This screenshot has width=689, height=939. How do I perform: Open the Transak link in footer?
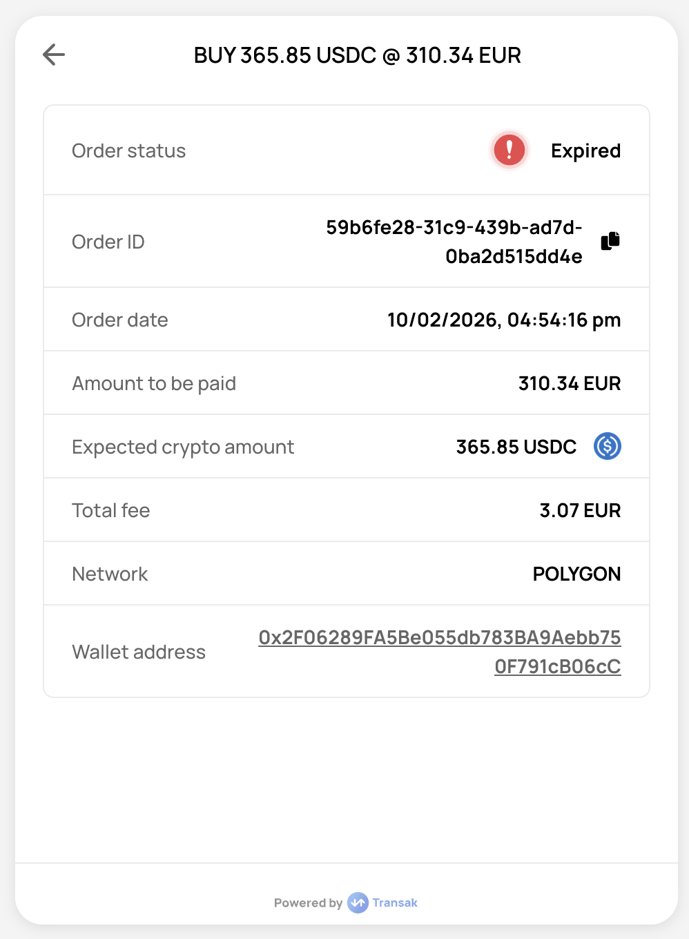point(395,902)
